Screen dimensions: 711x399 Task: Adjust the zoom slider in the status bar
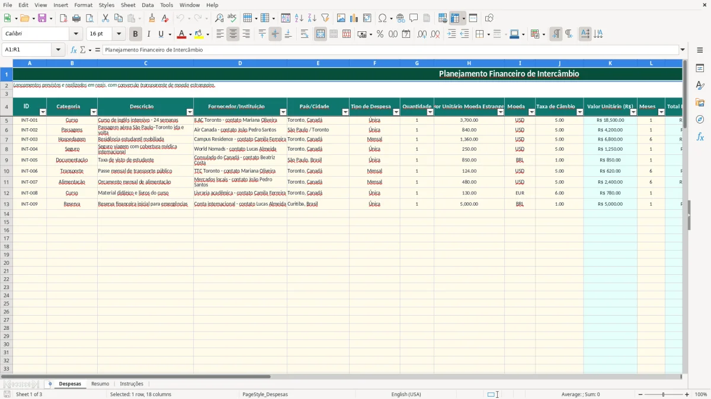point(663,394)
